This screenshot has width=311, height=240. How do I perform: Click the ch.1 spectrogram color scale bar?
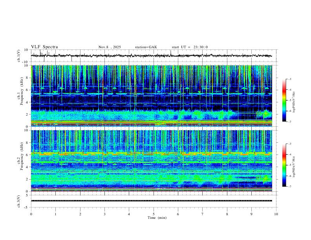pos(284,100)
